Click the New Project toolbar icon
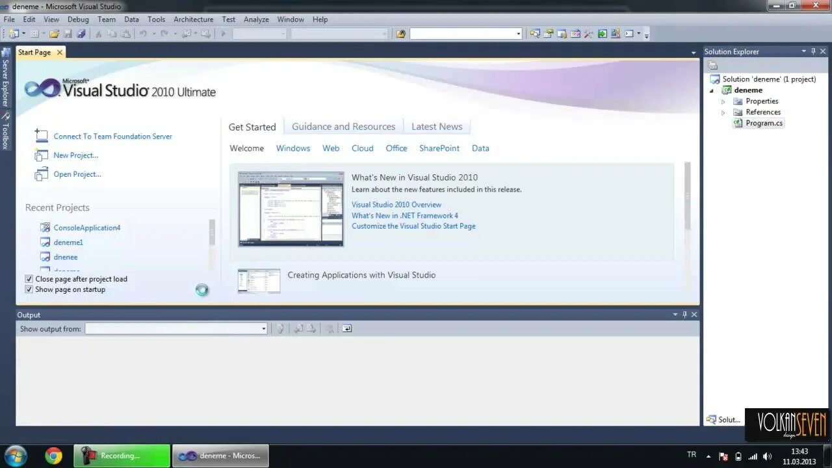The height and width of the screenshot is (468, 832). (x=14, y=34)
